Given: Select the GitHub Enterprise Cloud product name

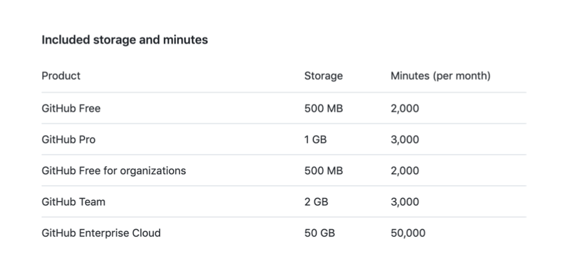Looking at the screenshot, I should point(101,233).
